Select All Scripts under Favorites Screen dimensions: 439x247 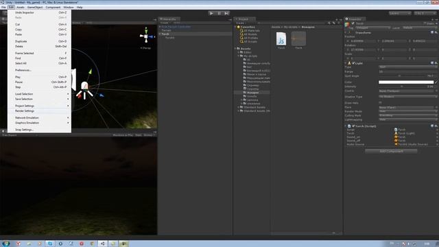pos(250,41)
